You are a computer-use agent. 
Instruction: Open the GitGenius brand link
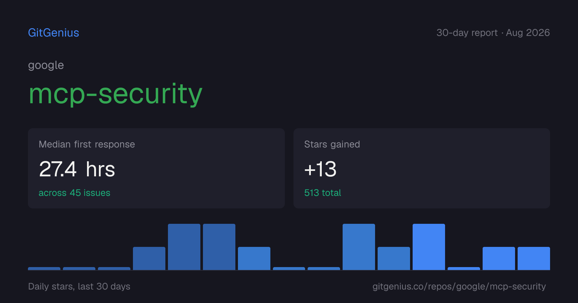point(54,33)
